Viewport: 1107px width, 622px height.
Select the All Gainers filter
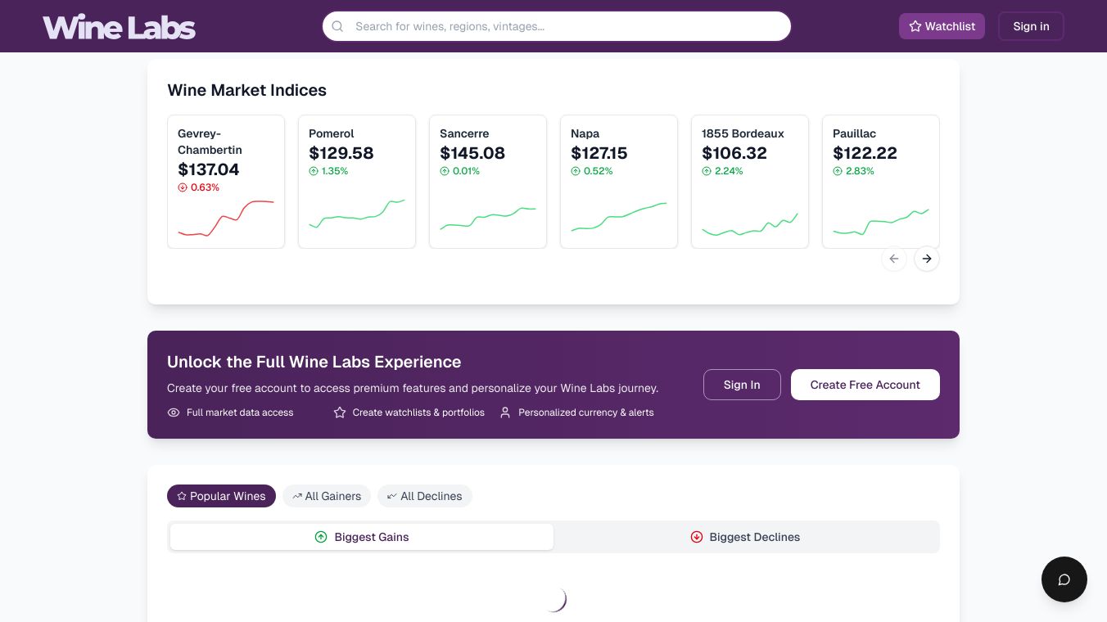tap(327, 496)
